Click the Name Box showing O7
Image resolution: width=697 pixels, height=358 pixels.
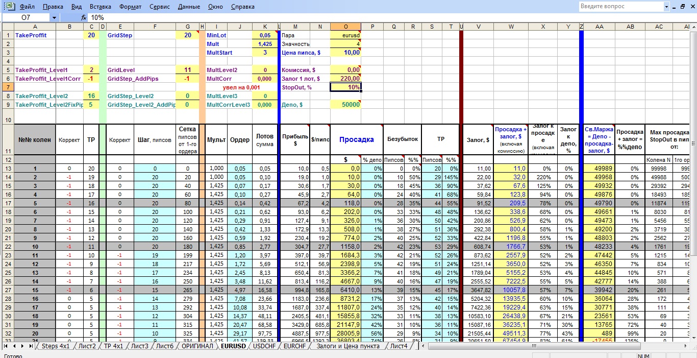point(26,17)
